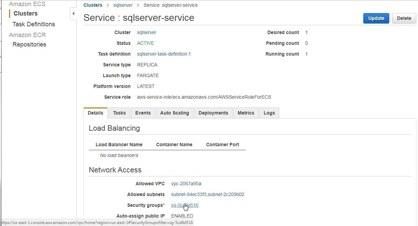Viewport: 418px width, 226px height.
Task: Click the ENABLED auto-assign public IP value
Action: [182, 216]
